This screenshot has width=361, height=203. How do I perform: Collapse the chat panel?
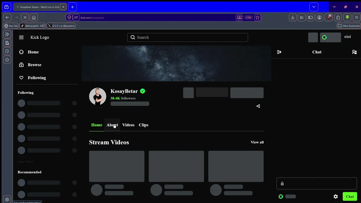pyautogui.click(x=279, y=52)
